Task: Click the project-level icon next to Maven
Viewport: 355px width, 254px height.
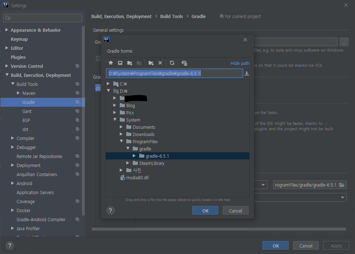Action: coord(78,93)
